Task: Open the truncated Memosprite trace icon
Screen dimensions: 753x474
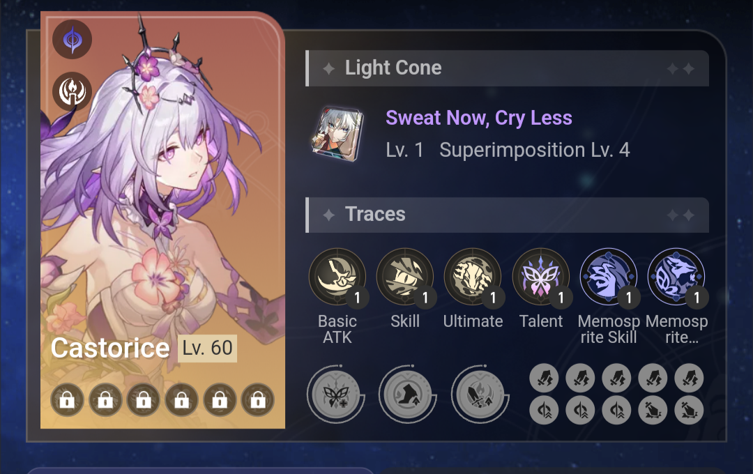Action: [x=676, y=277]
